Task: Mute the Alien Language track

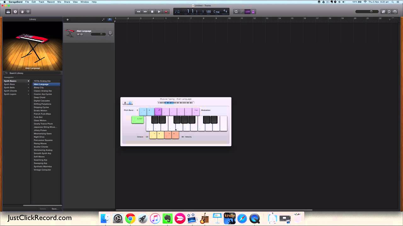Action: pos(78,34)
